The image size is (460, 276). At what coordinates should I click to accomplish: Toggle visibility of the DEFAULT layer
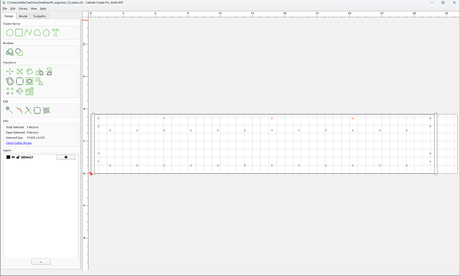click(x=13, y=157)
